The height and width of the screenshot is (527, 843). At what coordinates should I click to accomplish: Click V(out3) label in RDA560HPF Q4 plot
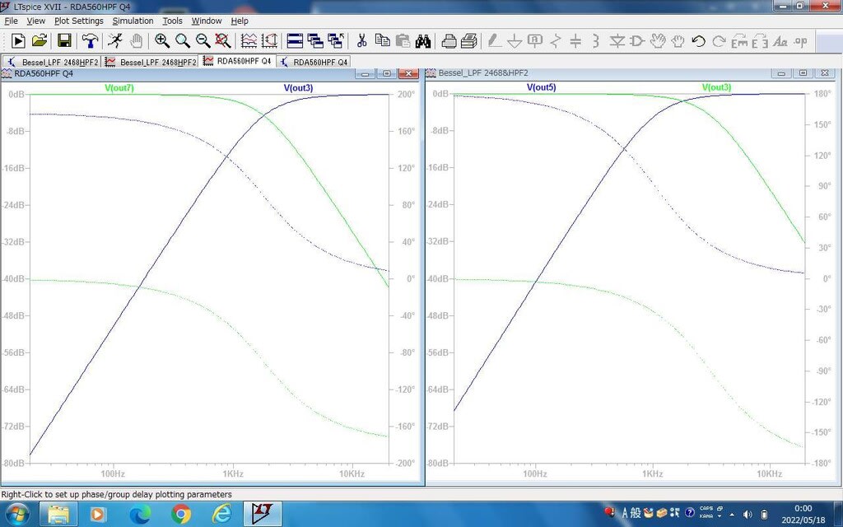point(298,87)
